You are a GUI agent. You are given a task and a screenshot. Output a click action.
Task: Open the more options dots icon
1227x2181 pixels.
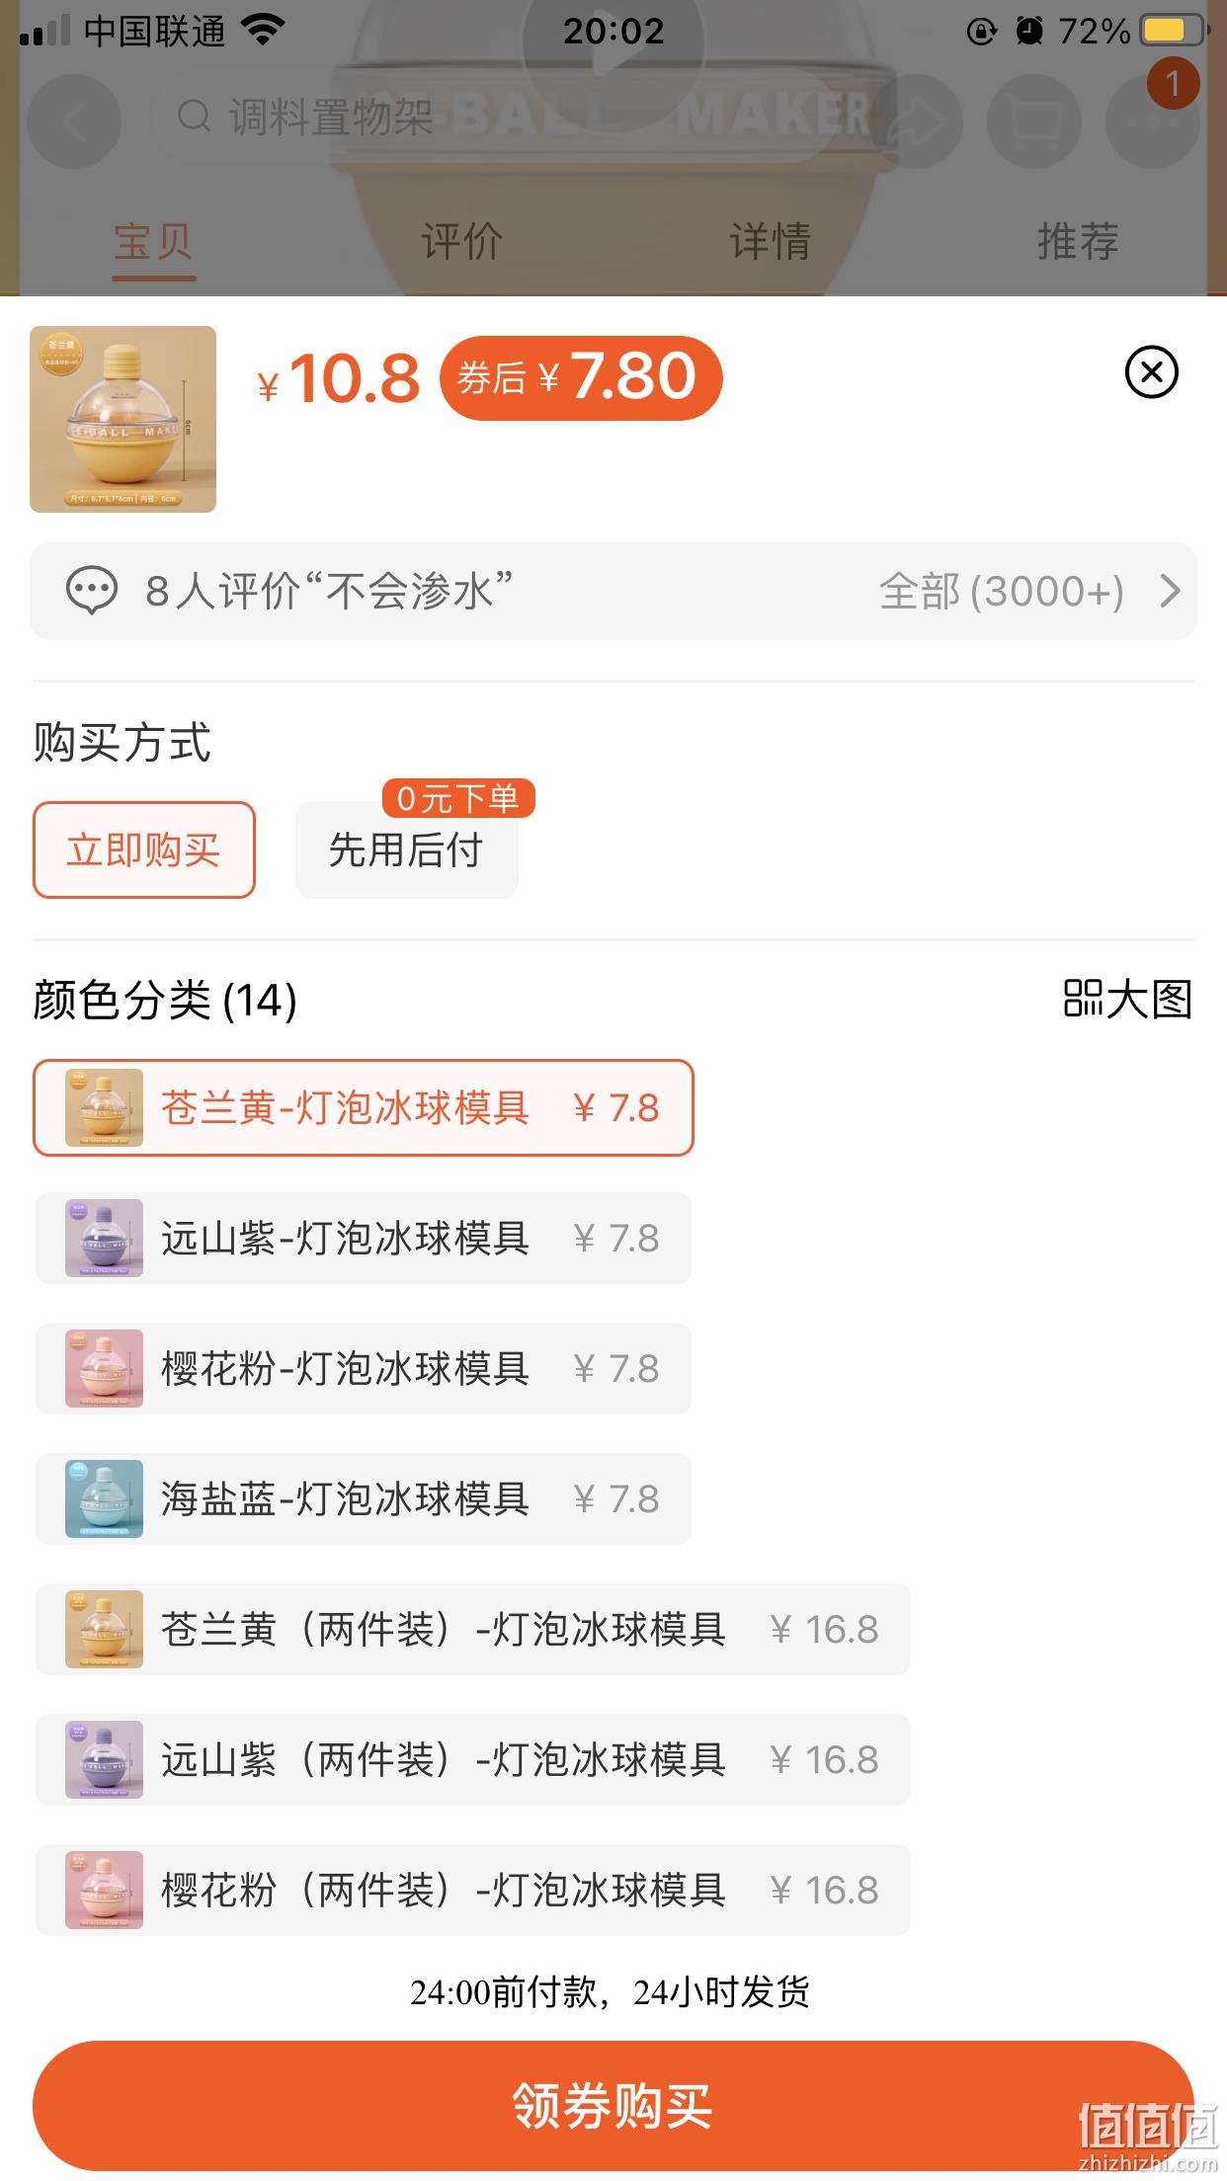click(x=1152, y=121)
